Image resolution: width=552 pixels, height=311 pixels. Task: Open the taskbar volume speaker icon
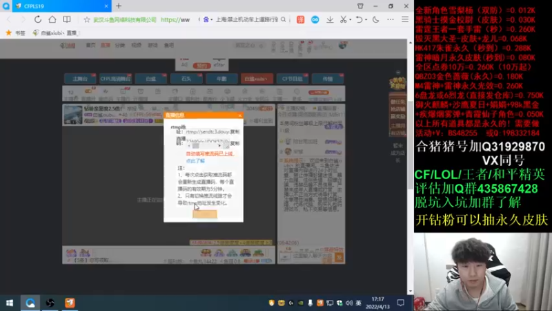tap(349, 303)
